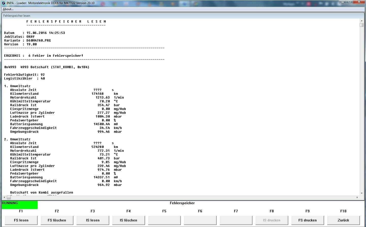The height and width of the screenshot is (227, 366).
Task: Click the empty F6 function button
Action: pos(200,220)
